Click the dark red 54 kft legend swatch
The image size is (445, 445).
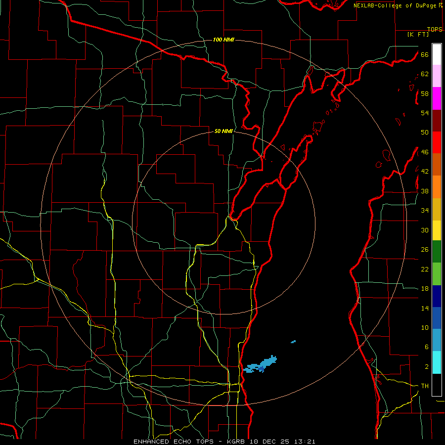(437, 120)
